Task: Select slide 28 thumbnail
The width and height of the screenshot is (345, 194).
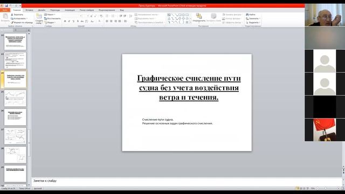Action: coord(15,155)
